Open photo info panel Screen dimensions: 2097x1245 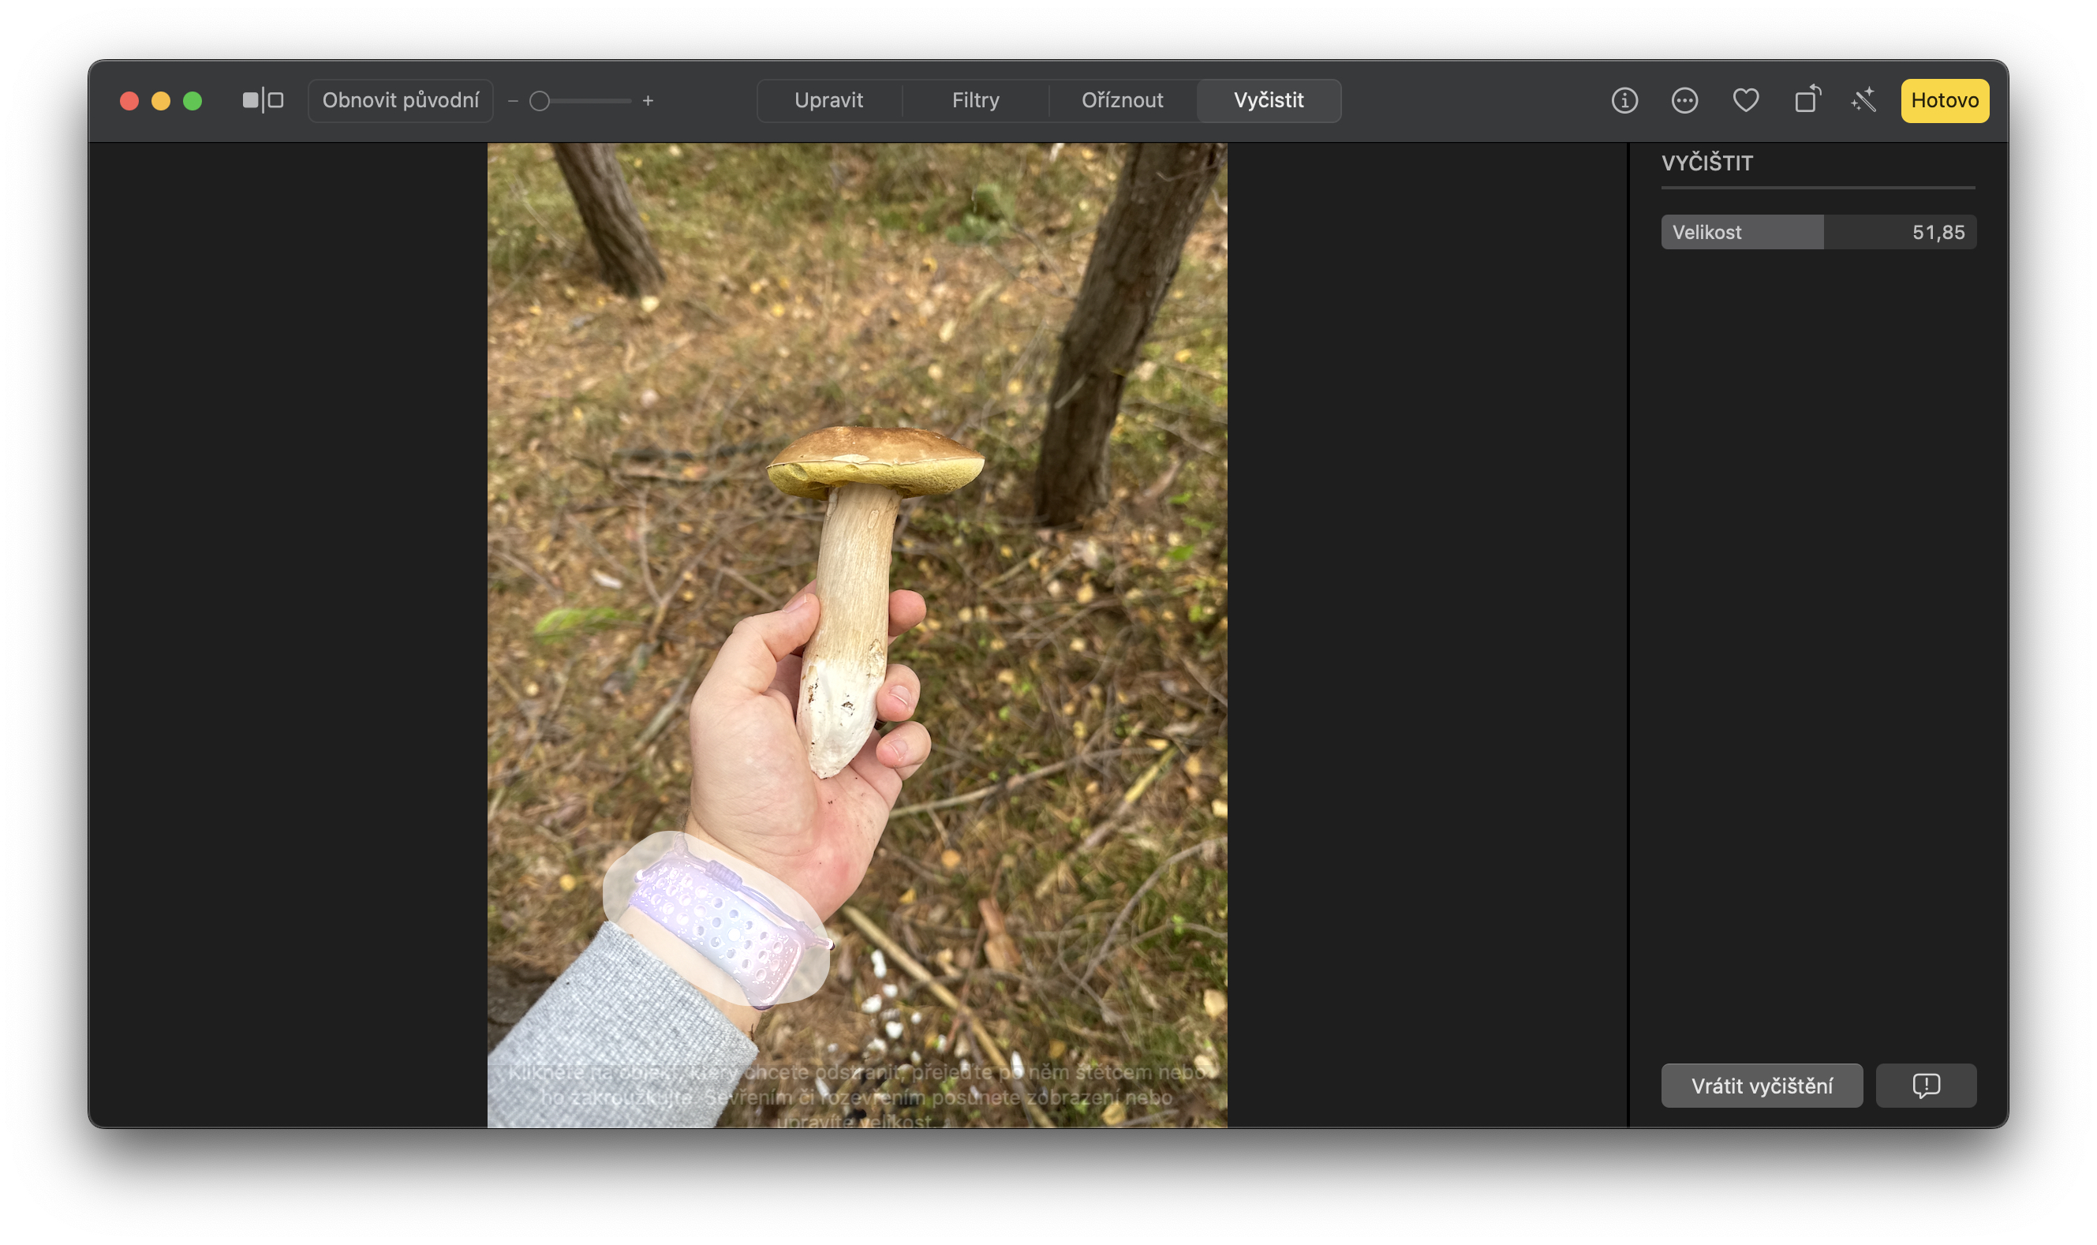(1624, 100)
